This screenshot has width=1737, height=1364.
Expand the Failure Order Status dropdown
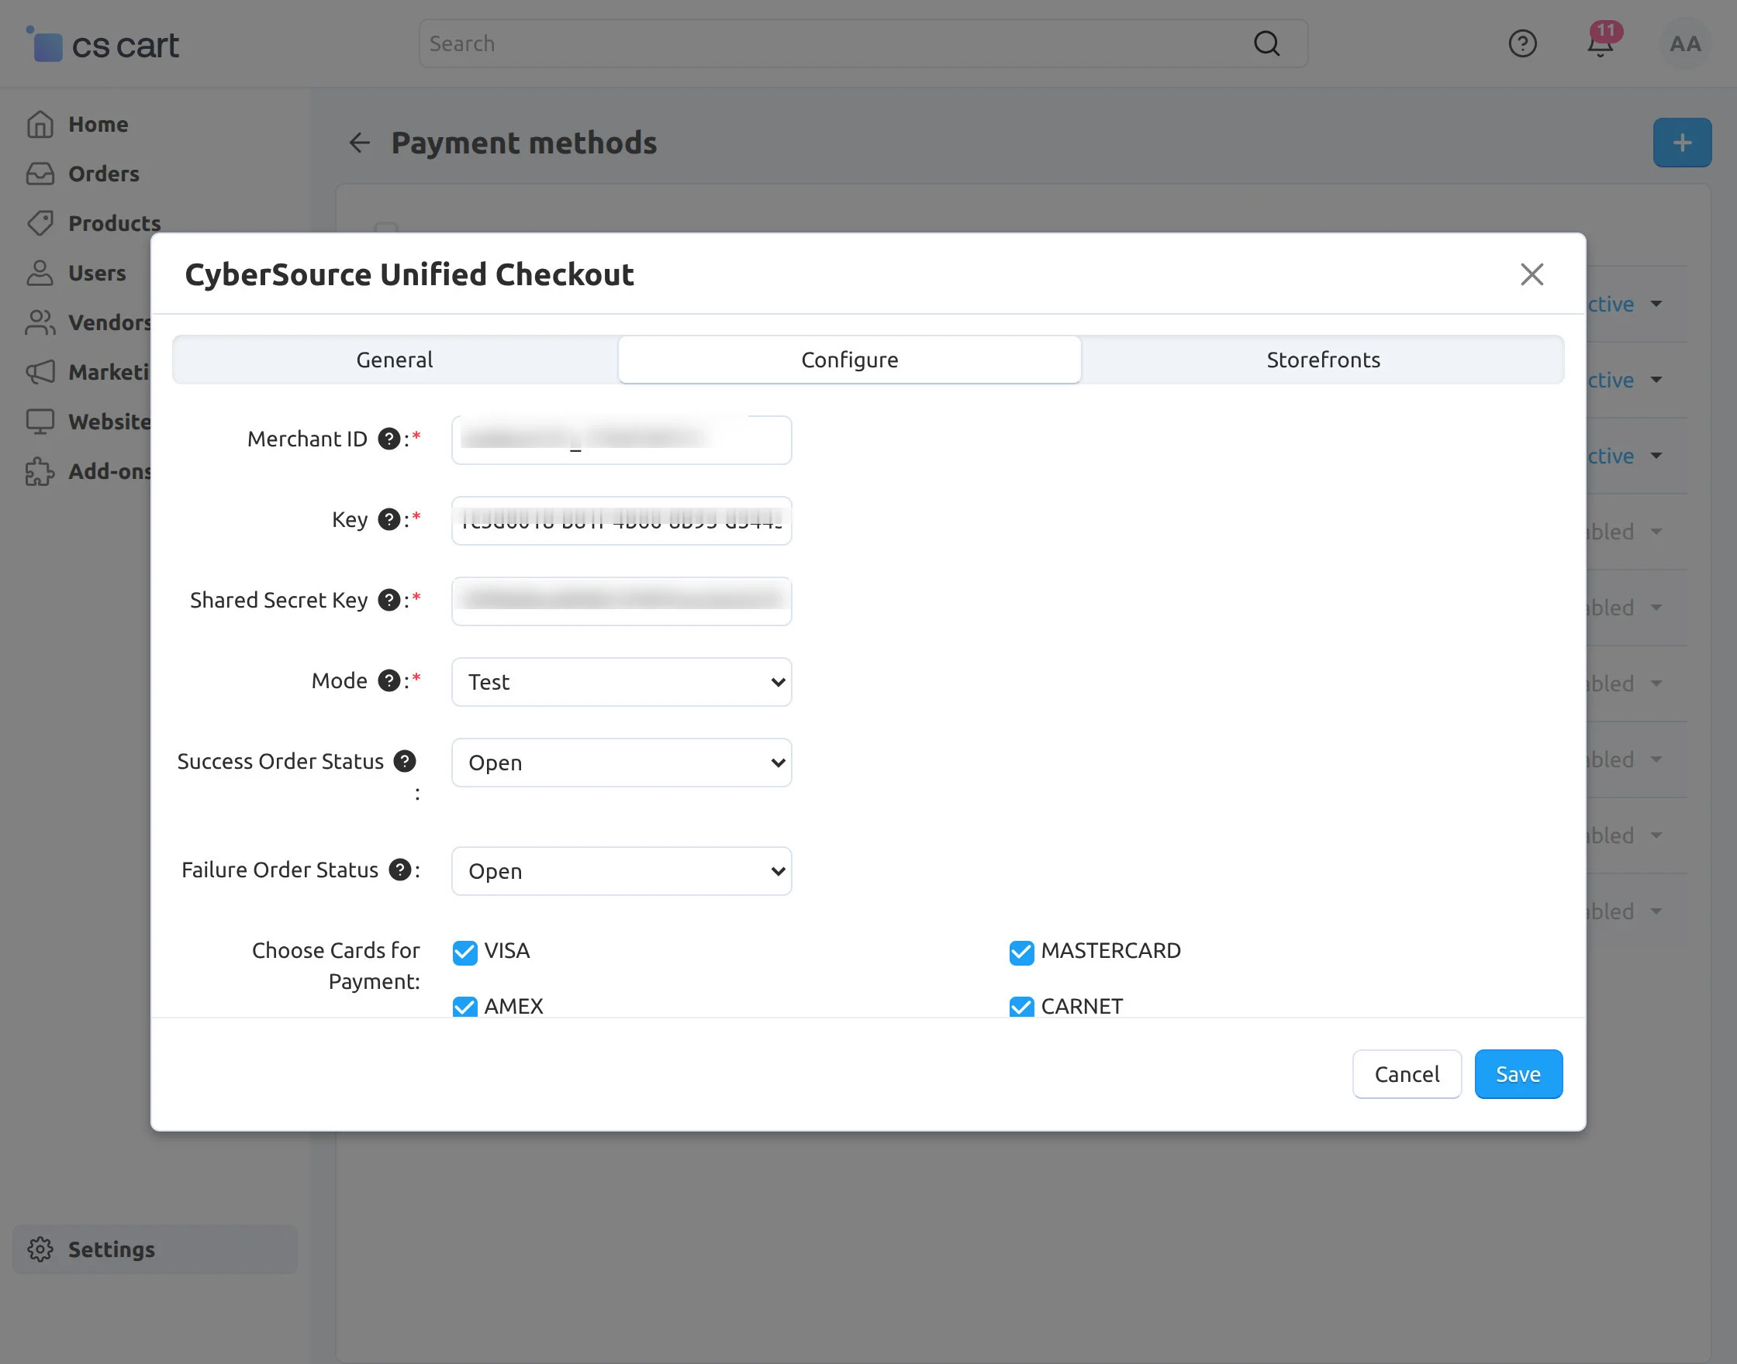pyautogui.click(x=621, y=870)
